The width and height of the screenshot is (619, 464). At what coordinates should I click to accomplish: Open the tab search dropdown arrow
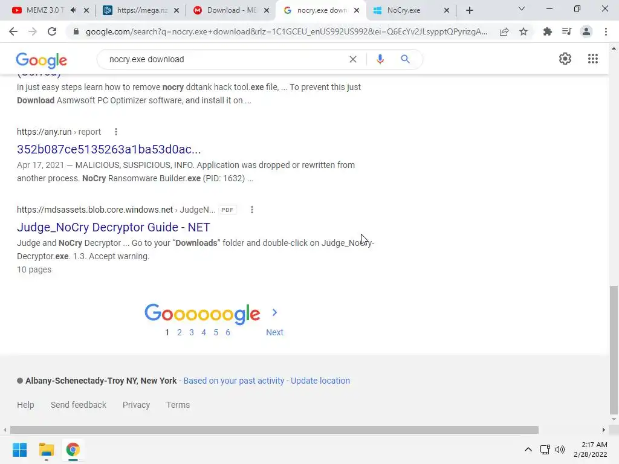522,8
